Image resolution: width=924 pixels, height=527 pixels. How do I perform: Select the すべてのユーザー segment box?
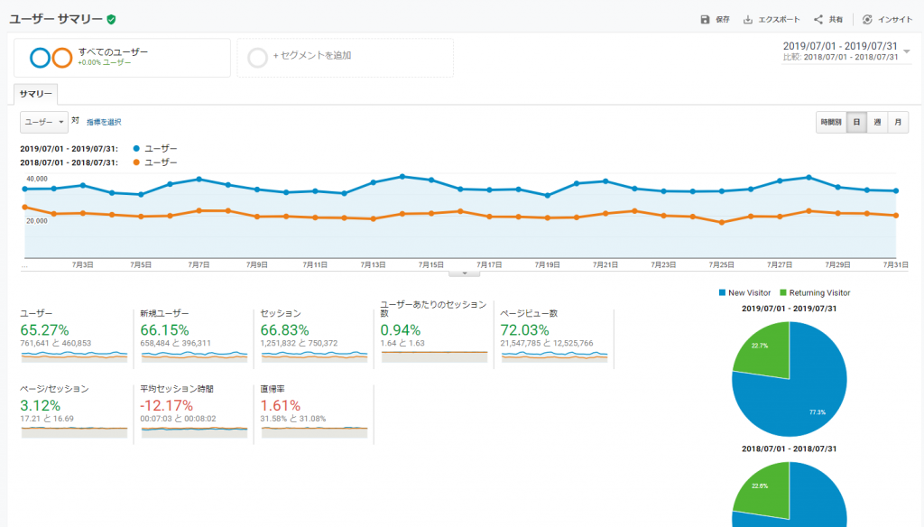tap(122, 58)
